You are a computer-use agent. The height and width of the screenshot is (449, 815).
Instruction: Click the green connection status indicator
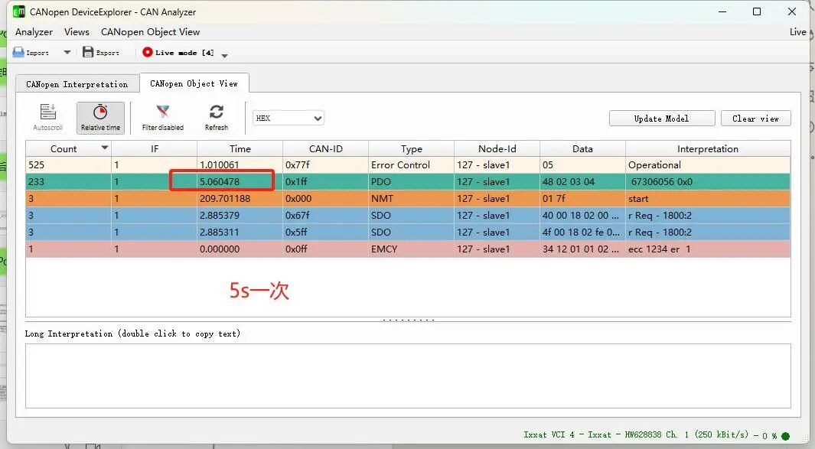[785, 436]
